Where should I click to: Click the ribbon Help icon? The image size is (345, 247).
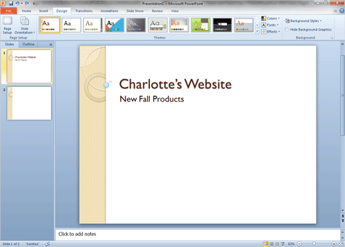[342, 11]
